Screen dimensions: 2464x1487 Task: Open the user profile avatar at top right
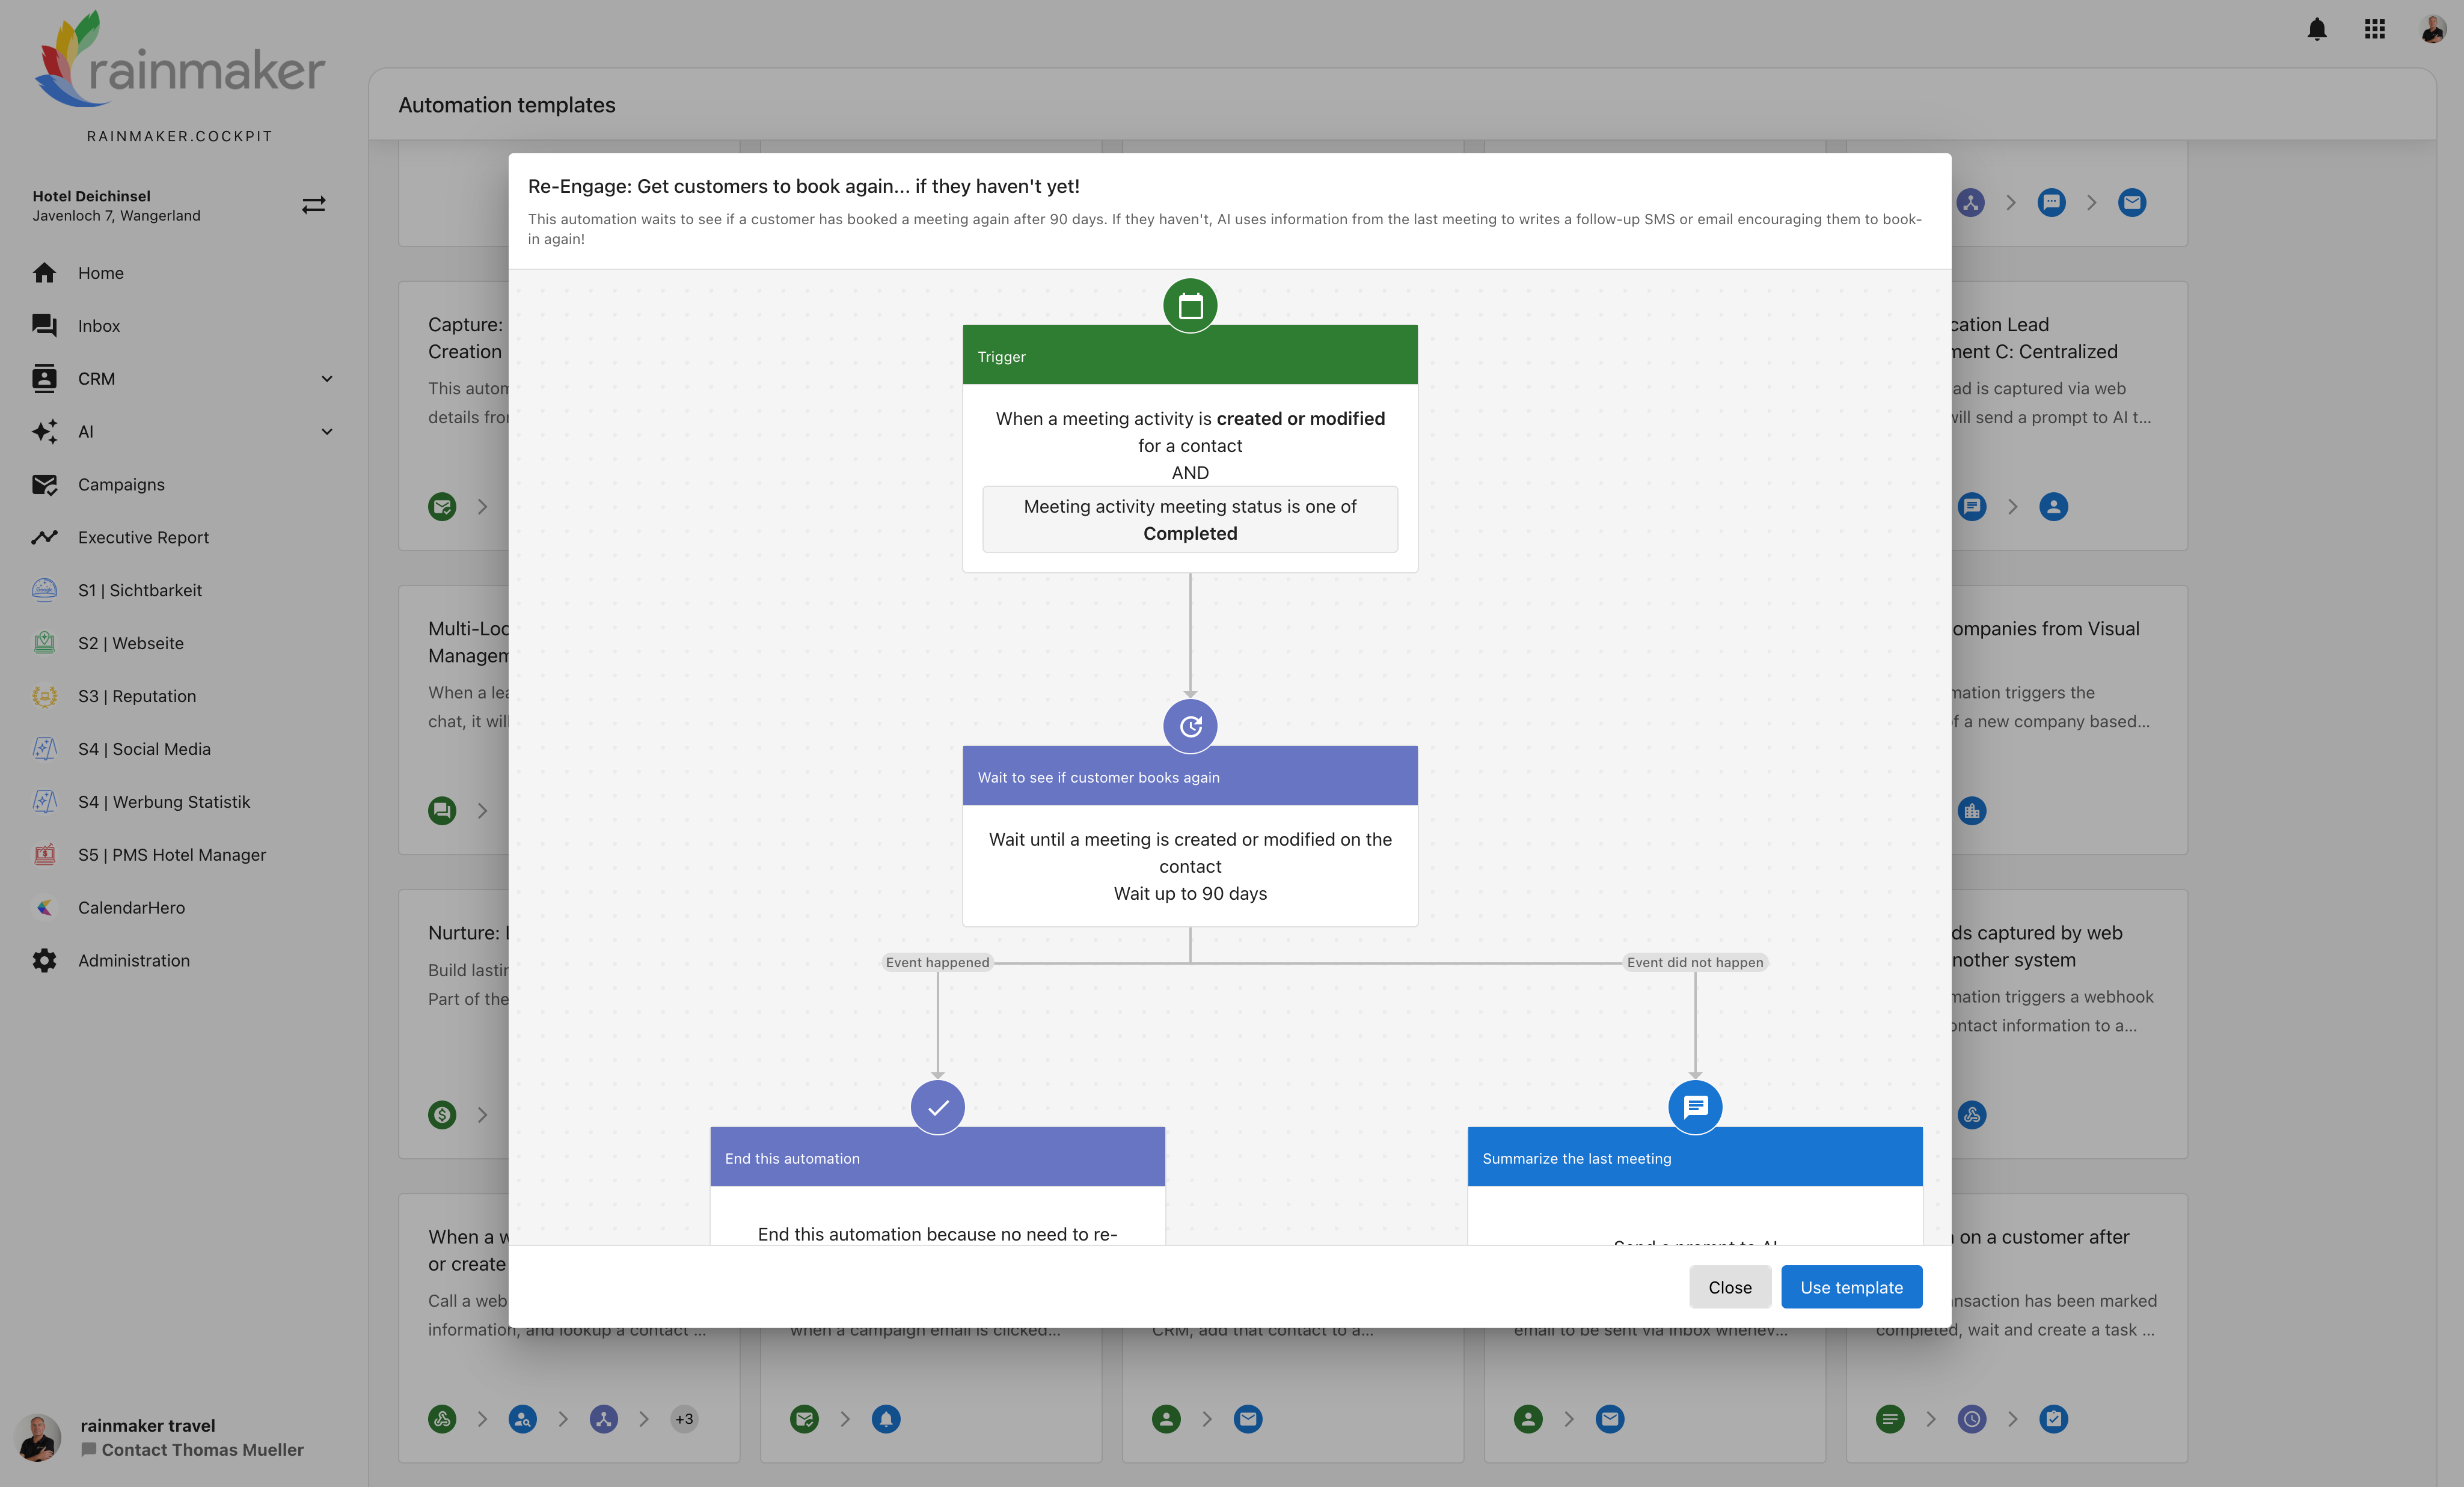tap(2432, 30)
